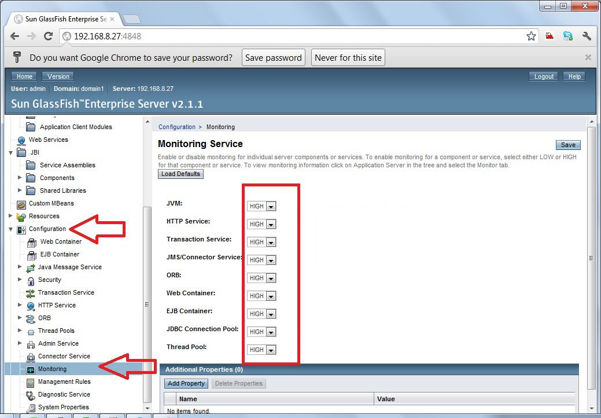Reload the page with the refresh icon
The width and height of the screenshot is (601, 418).
pyautogui.click(x=48, y=36)
